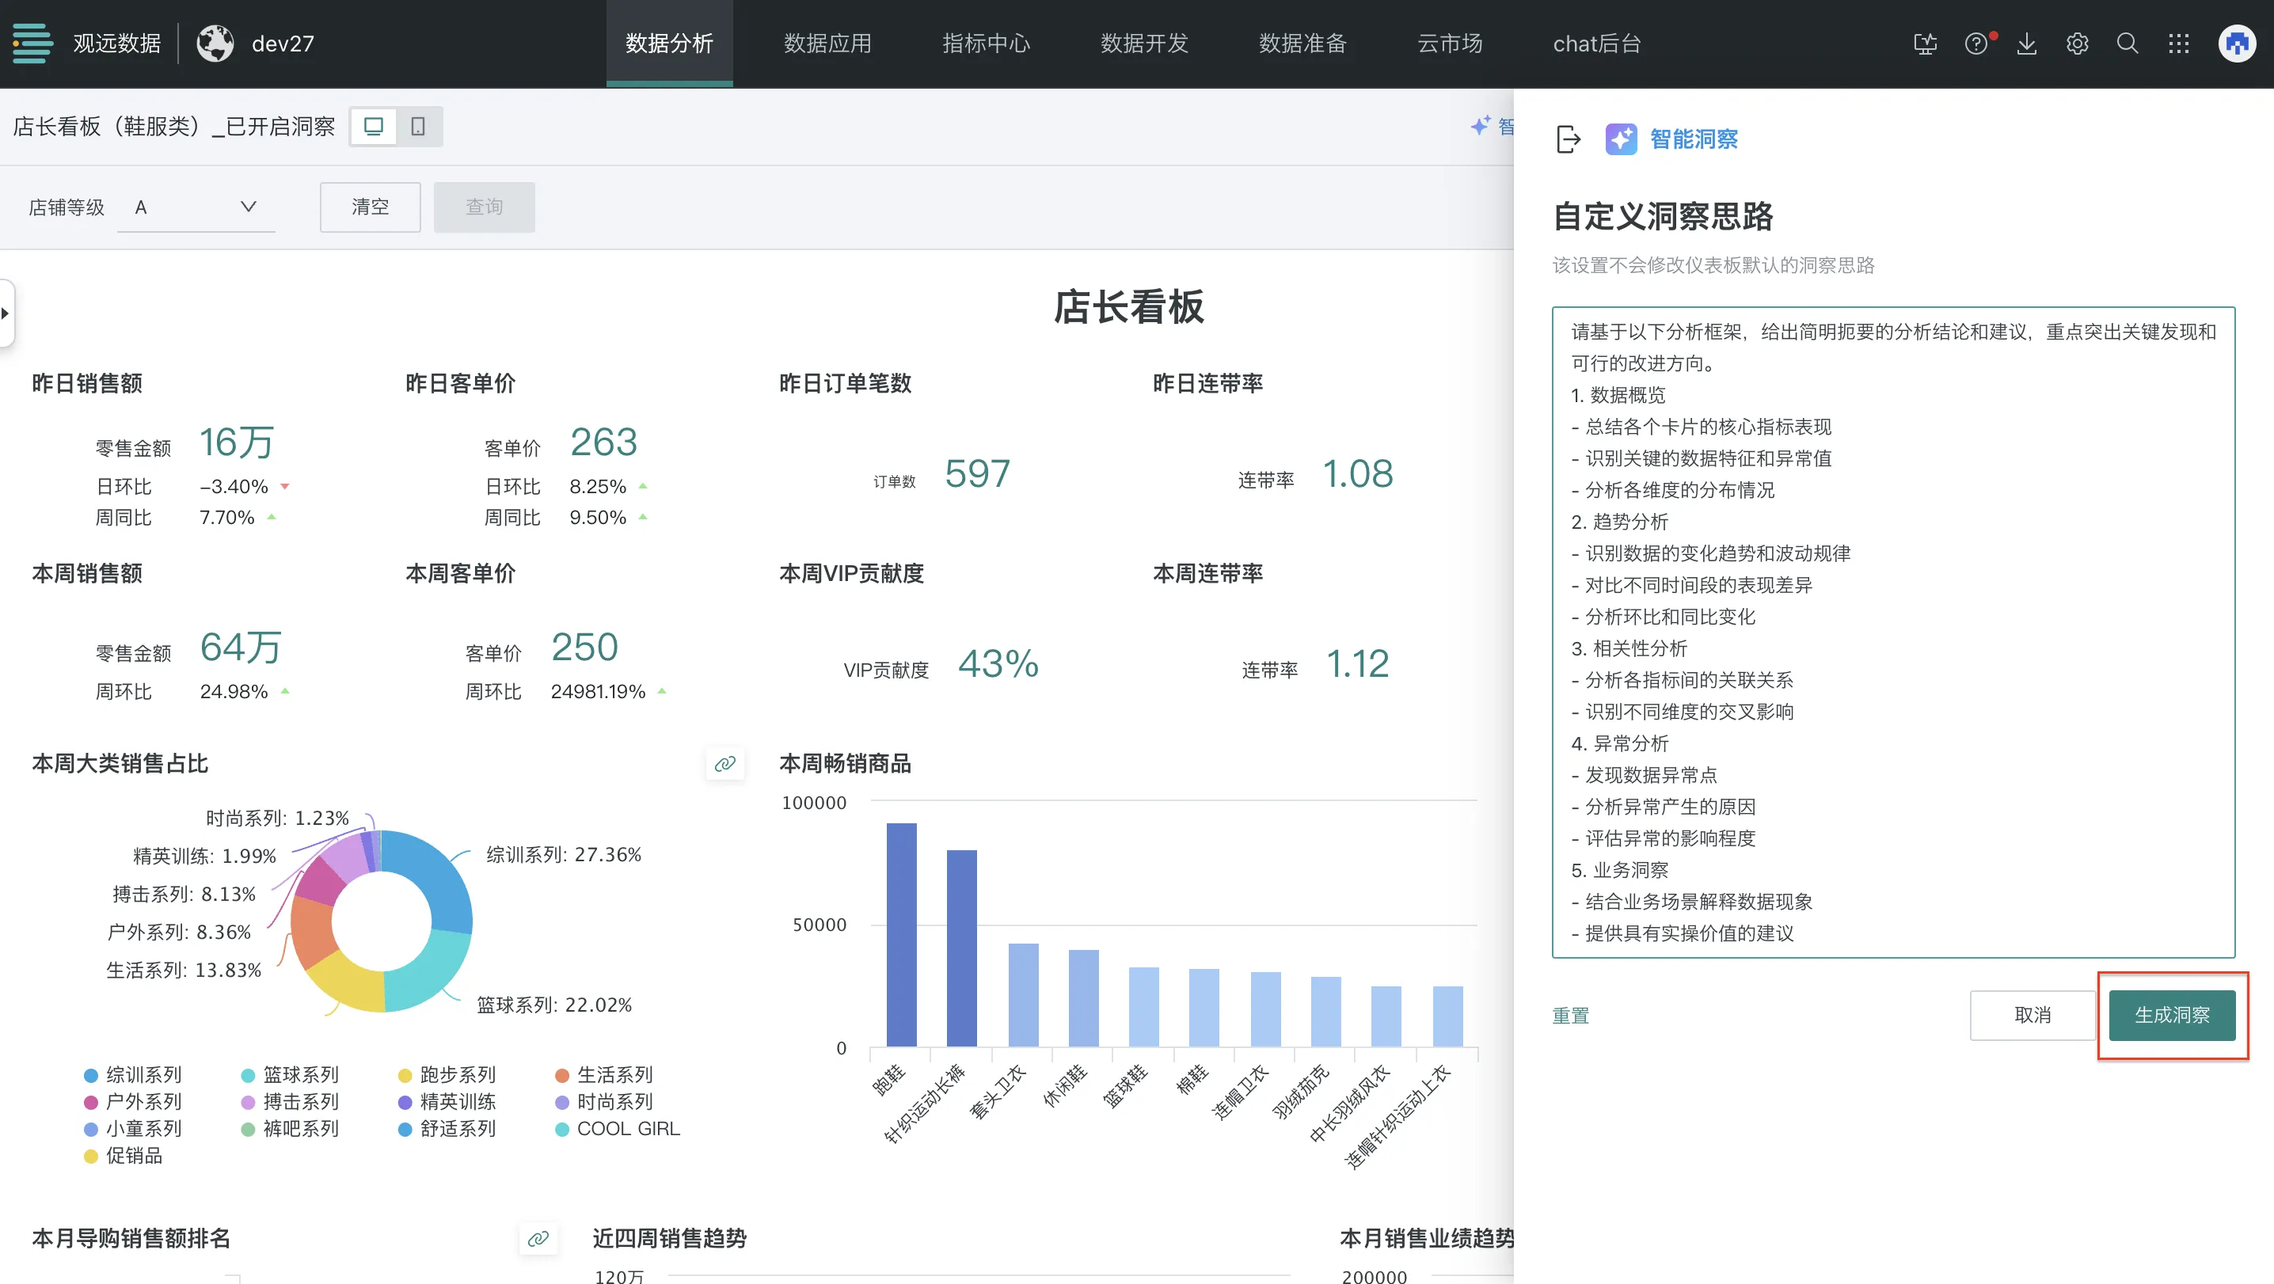Click 近四周销售趋势 card title
2274x1284 pixels.
pos(669,1238)
